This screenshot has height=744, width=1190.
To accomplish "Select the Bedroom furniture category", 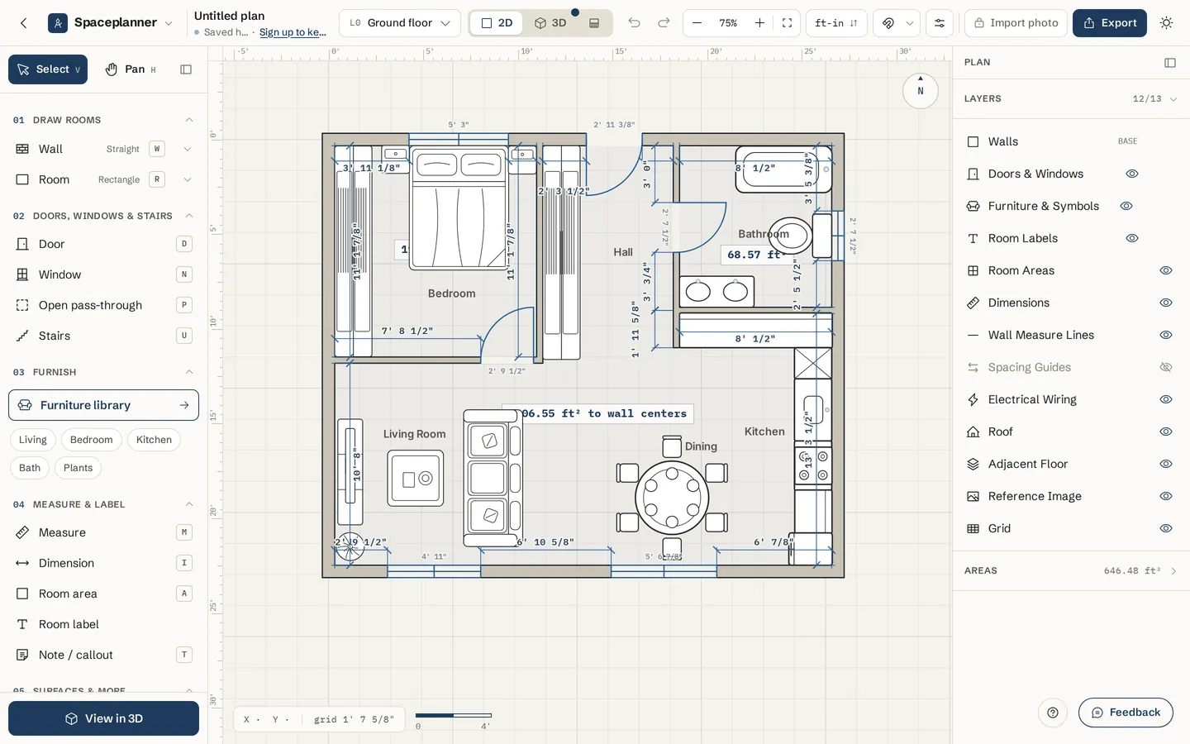I will [91, 440].
